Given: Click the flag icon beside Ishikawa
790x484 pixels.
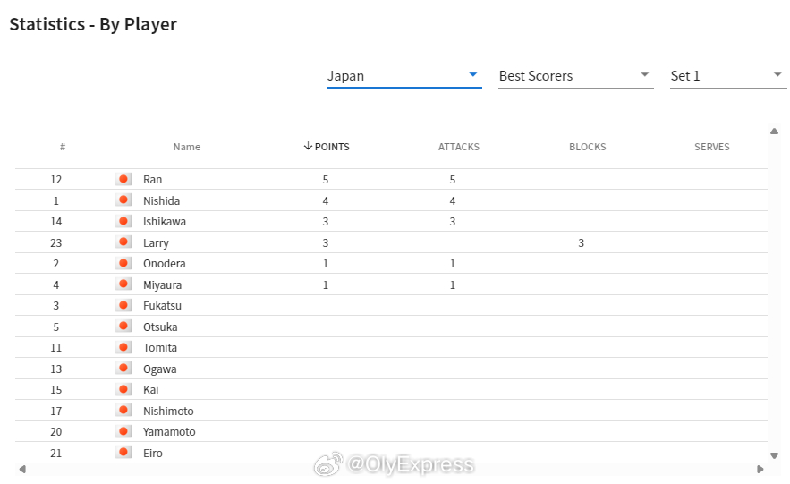Looking at the screenshot, I should point(123,221).
